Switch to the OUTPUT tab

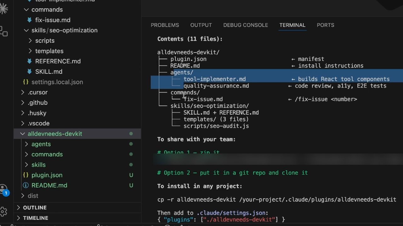point(201,25)
